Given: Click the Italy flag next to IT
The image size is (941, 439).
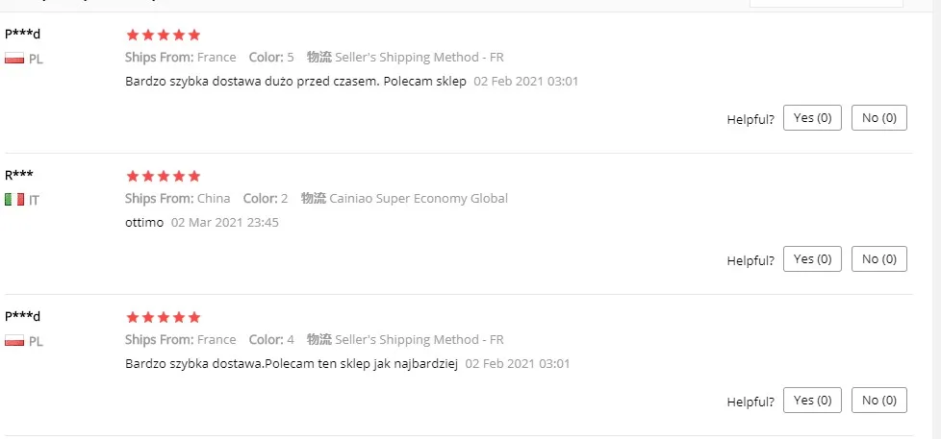Looking at the screenshot, I should pos(14,200).
